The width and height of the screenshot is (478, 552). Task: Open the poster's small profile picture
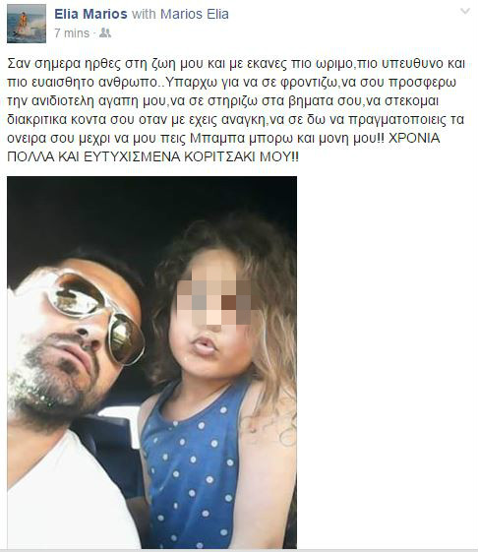coord(27,24)
